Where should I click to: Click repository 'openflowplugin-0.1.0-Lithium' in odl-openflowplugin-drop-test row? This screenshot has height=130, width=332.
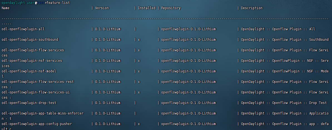click(189, 103)
